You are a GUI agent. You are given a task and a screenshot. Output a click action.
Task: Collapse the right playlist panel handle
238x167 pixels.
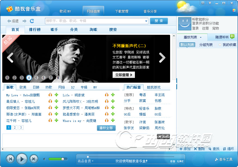point(177,84)
